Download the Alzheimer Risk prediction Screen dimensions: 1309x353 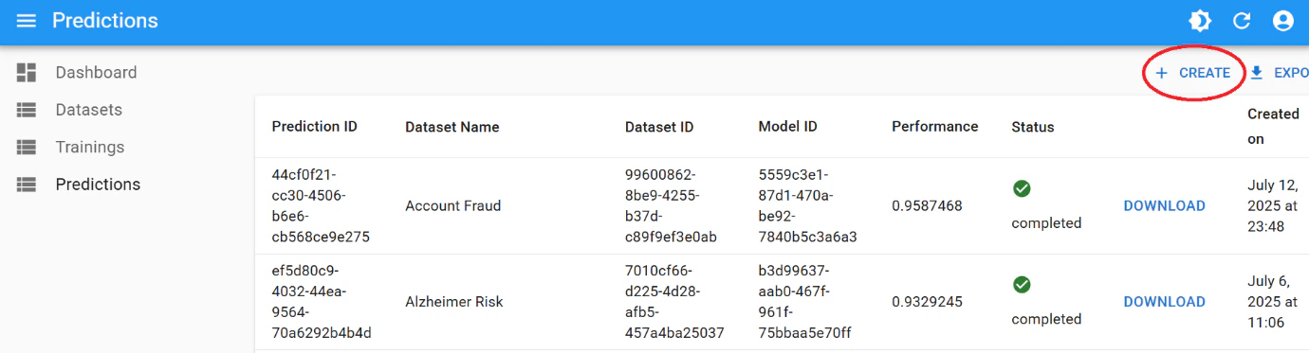[x=1164, y=301]
